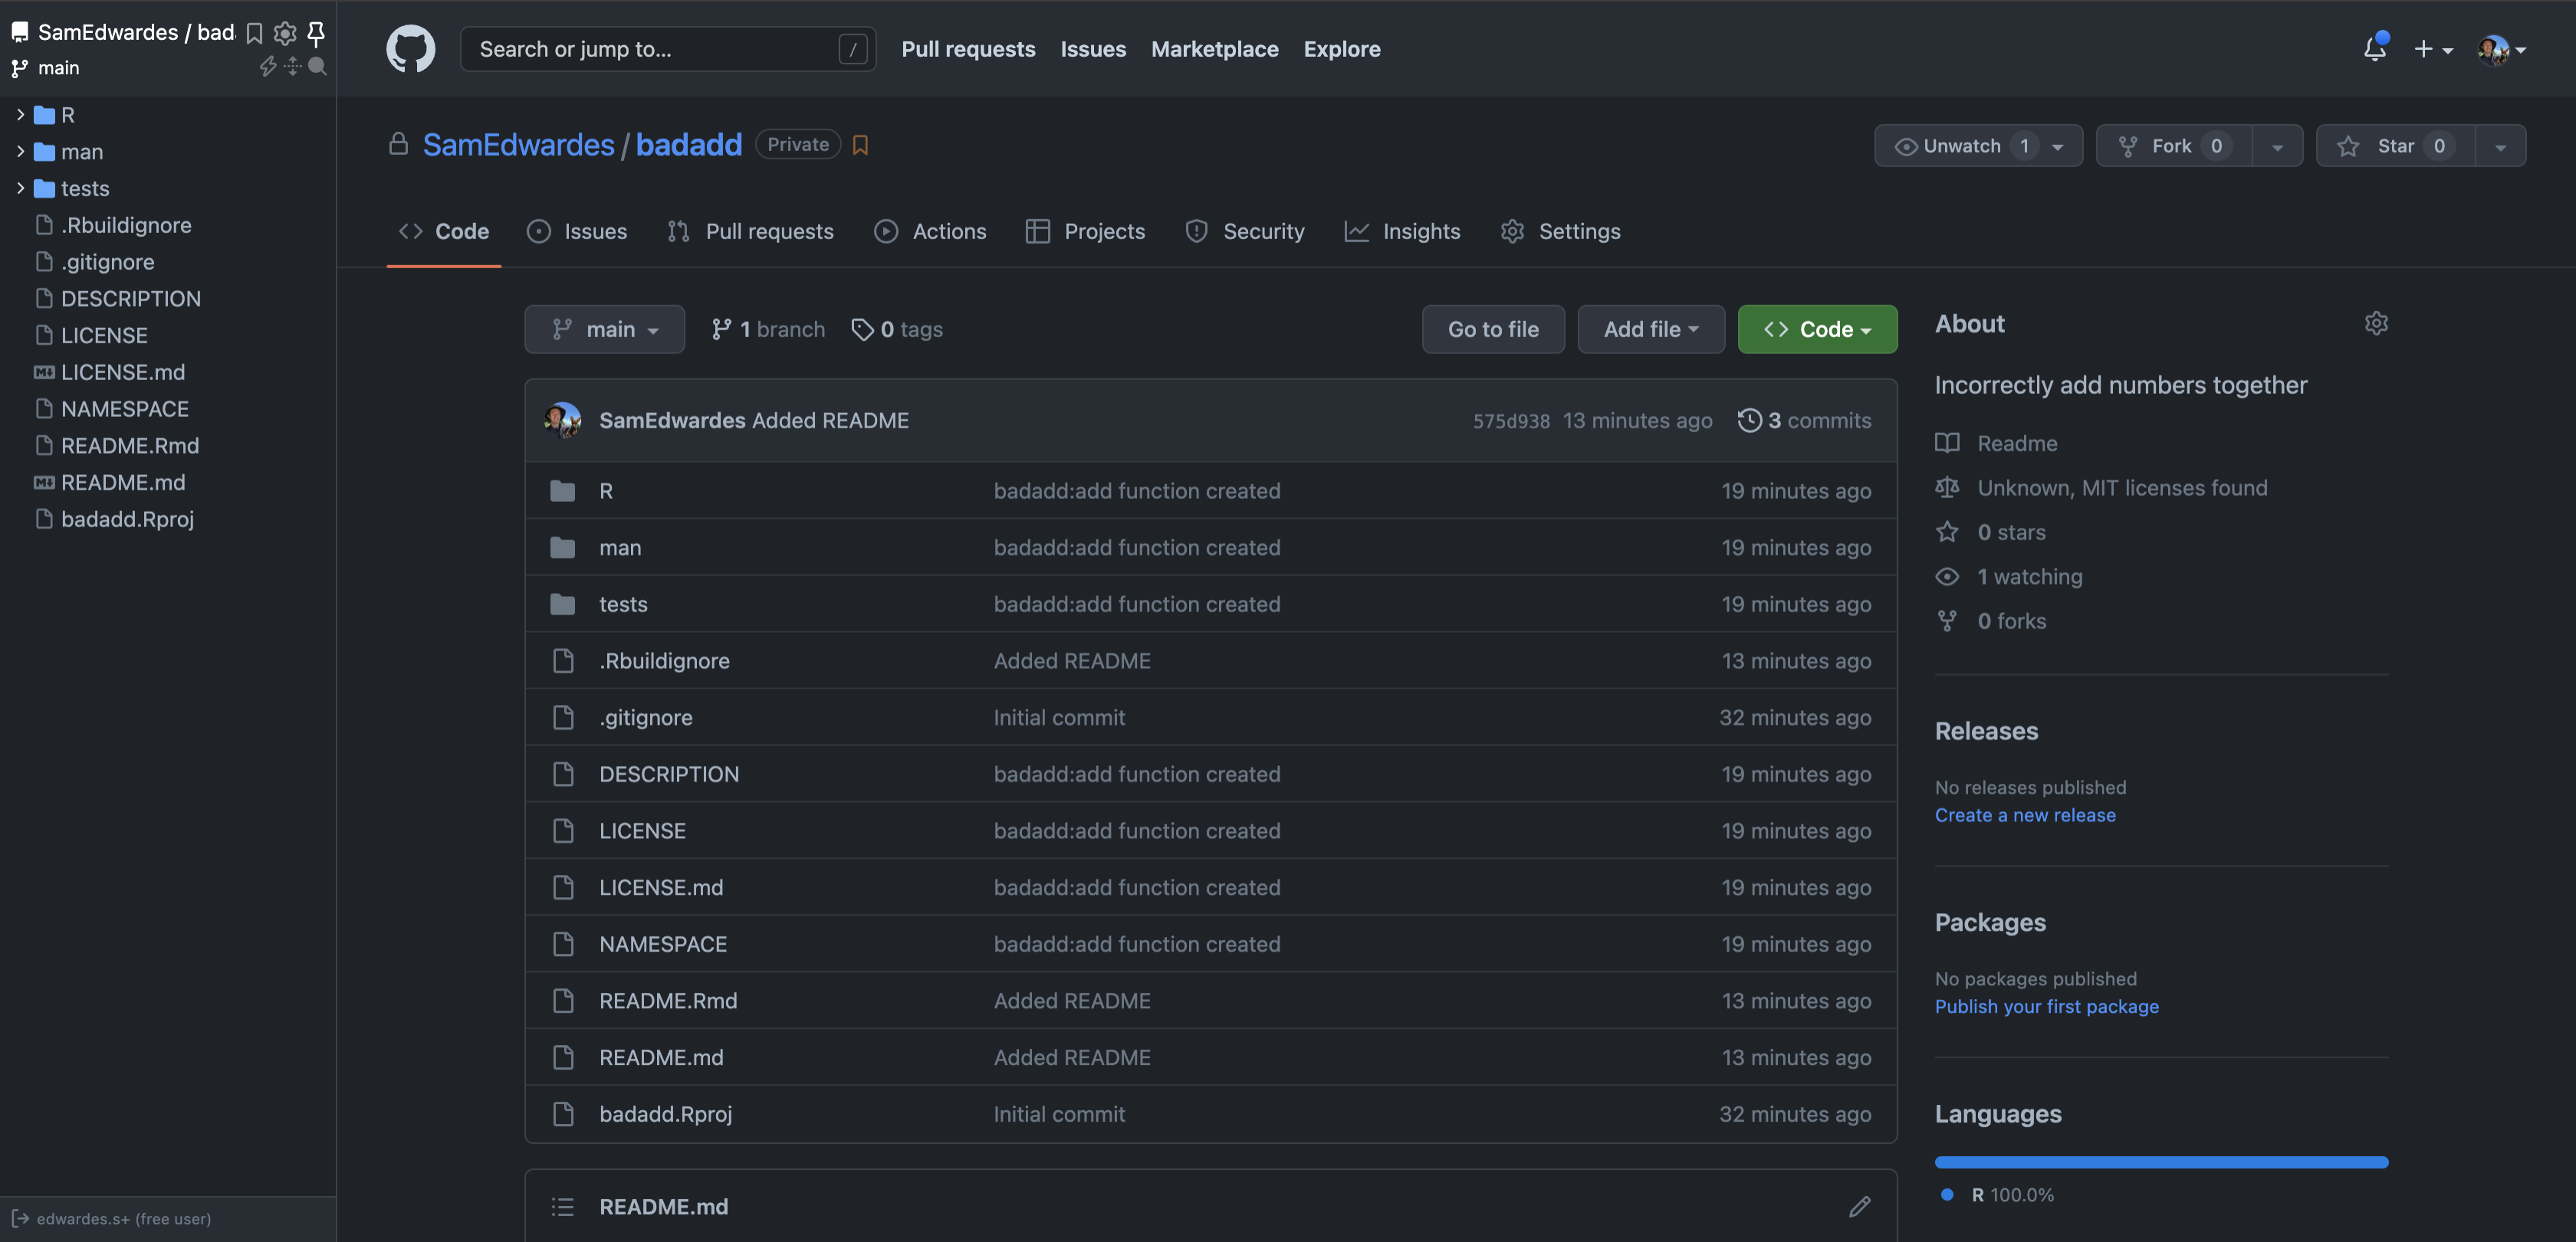The image size is (2576, 1242).
Task: Open DESCRIPTION in the sidebar tree
Action: coord(130,298)
